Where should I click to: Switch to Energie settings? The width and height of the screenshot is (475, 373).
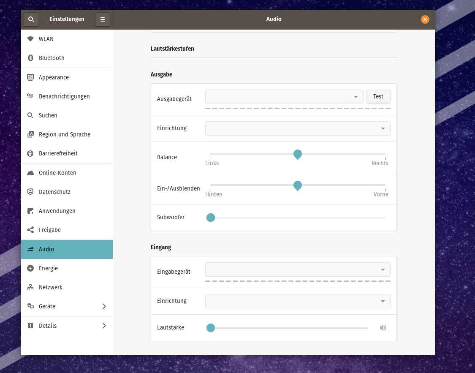67,268
